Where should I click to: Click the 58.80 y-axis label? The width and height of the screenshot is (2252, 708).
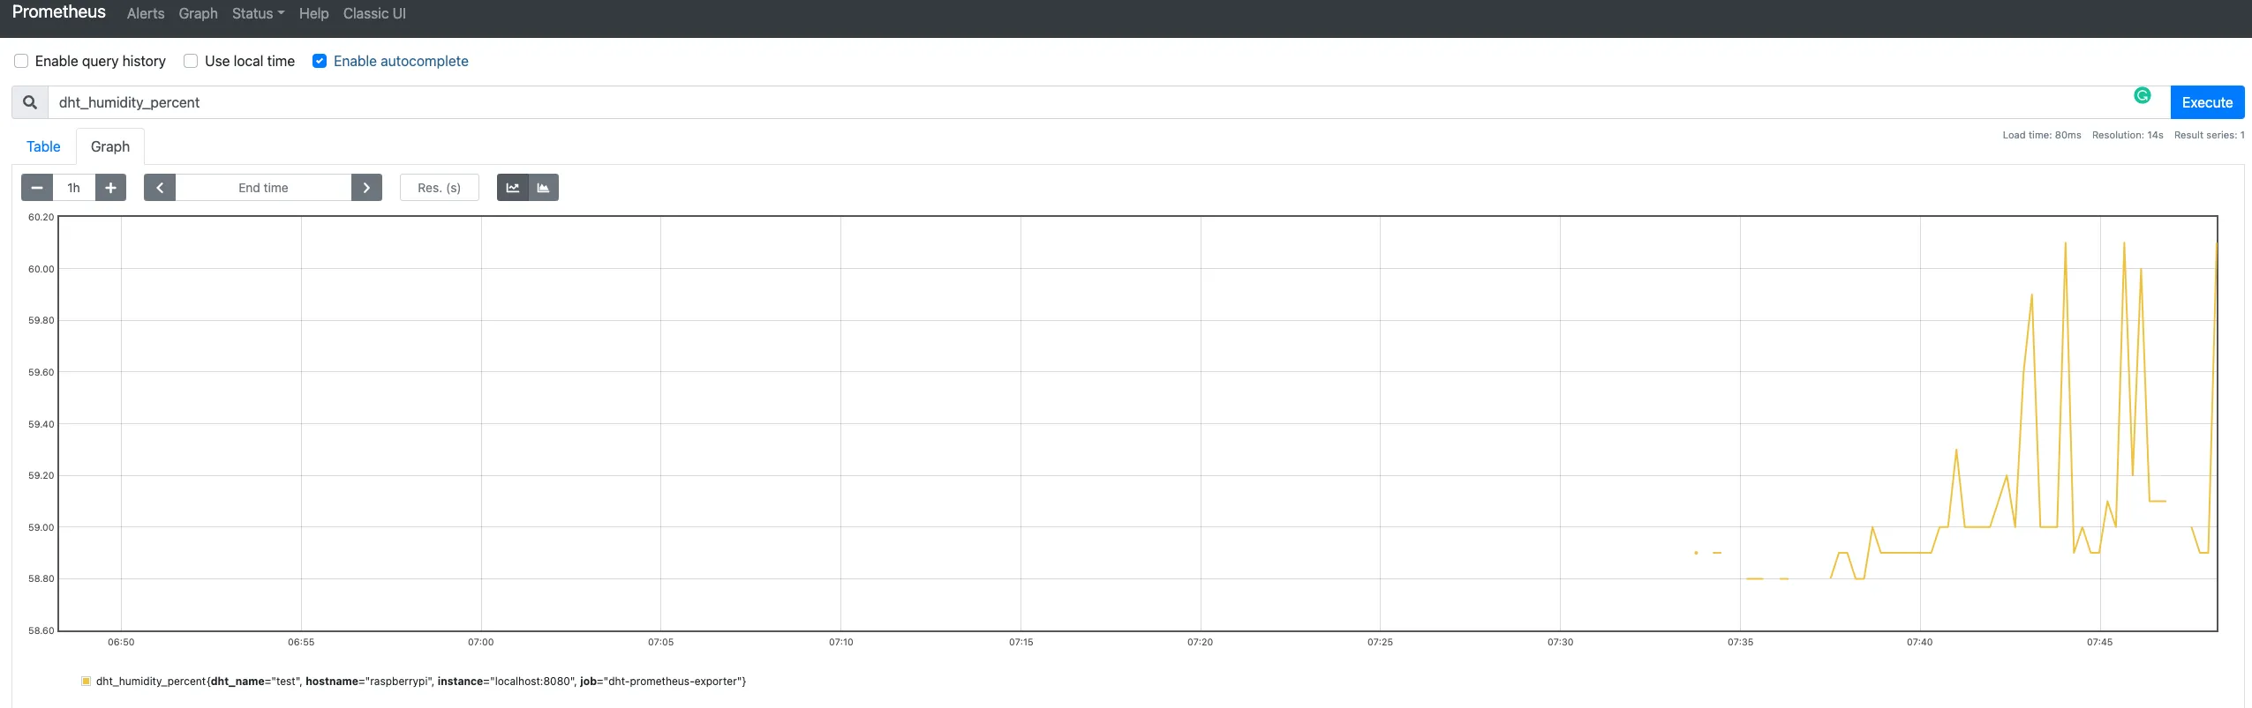pyautogui.click(x=41, y=578)
